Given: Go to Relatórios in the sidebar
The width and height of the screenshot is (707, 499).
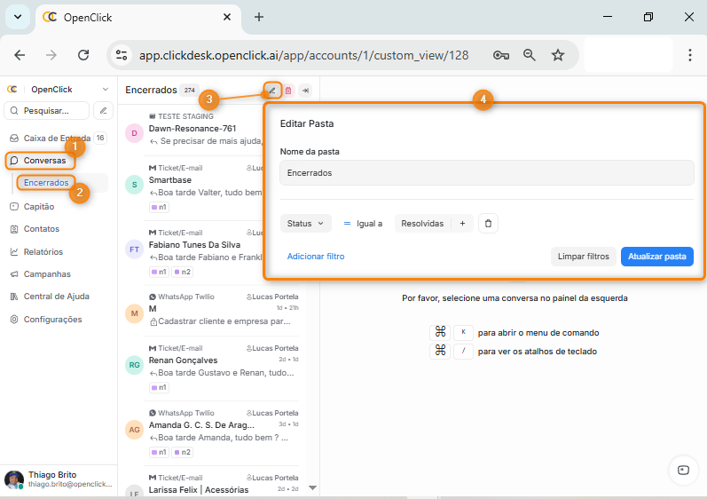Looking at the screenshot, I should point(43,251).
